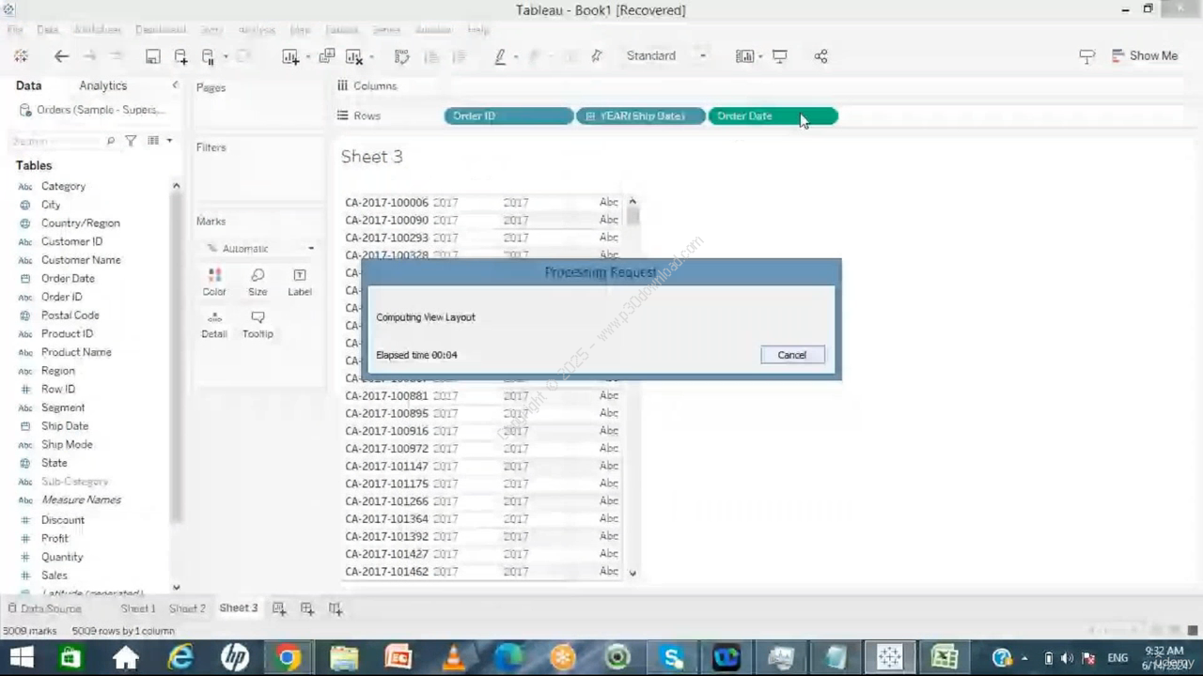Viewport: 1203px width, 676px height.
Task: Open Excel from the taskbar
Action: (944, 657)
